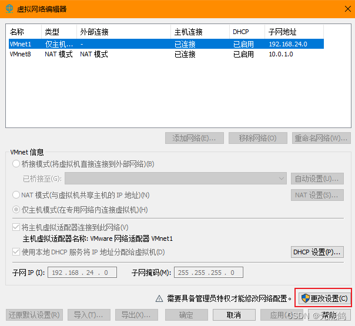Click the 帮助 button

(x=329, y=315)
